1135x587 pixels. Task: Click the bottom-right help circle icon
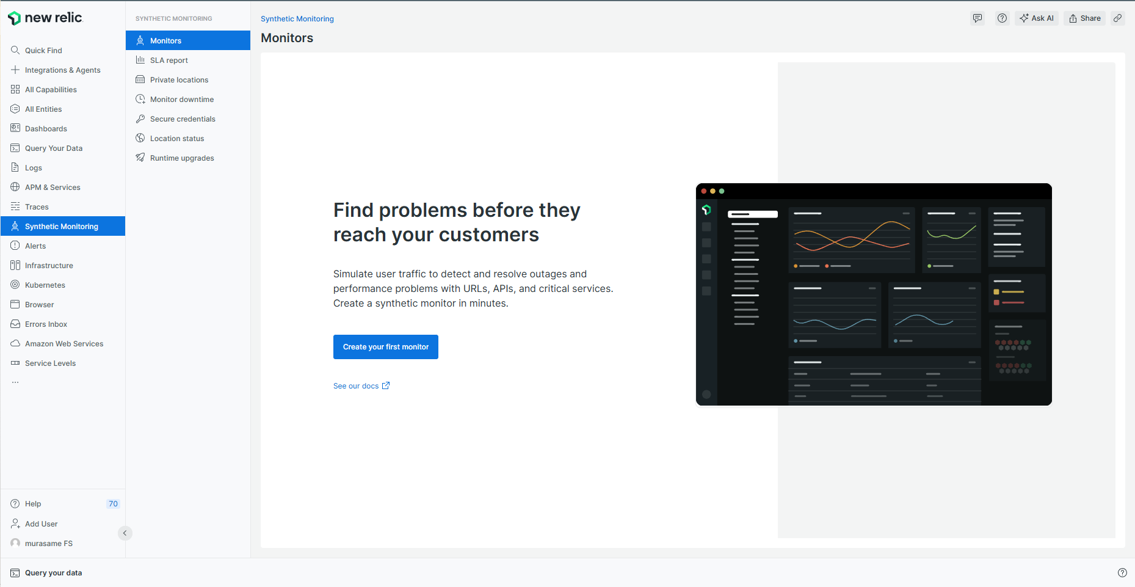[1122, 572]
